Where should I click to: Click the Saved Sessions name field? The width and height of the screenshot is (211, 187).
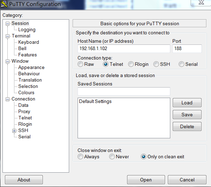click(124, 91)
